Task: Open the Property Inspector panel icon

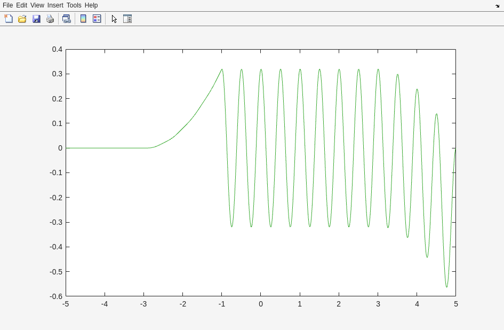Action: 127,19
